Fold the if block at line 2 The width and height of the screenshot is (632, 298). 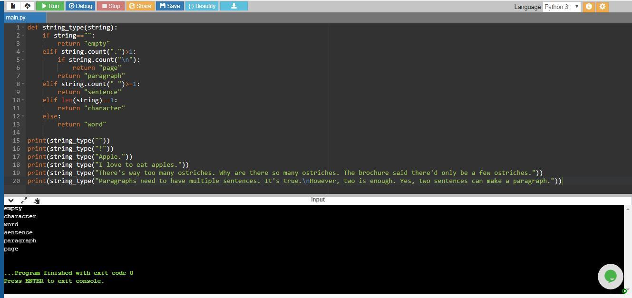(x=23, y=36)
